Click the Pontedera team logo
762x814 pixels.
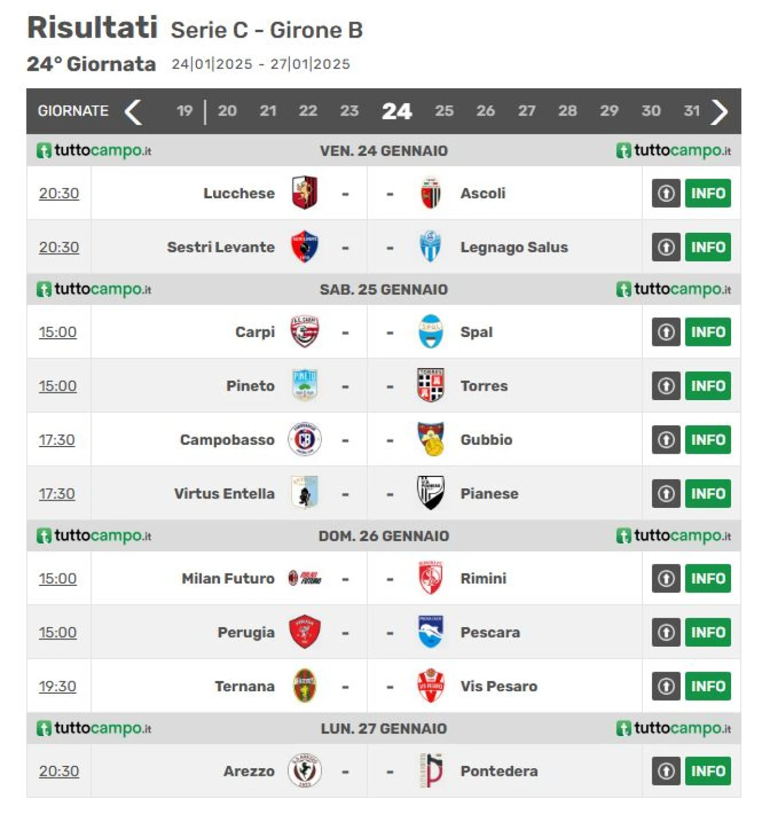[431, 771]
